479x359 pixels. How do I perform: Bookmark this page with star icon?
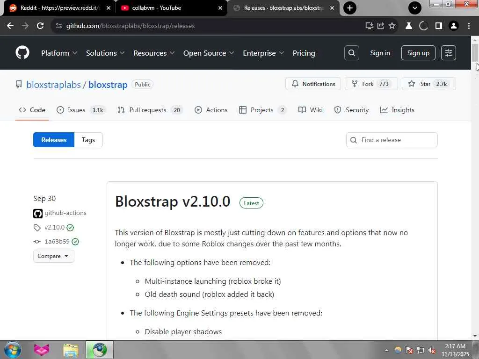coord(392,26)
